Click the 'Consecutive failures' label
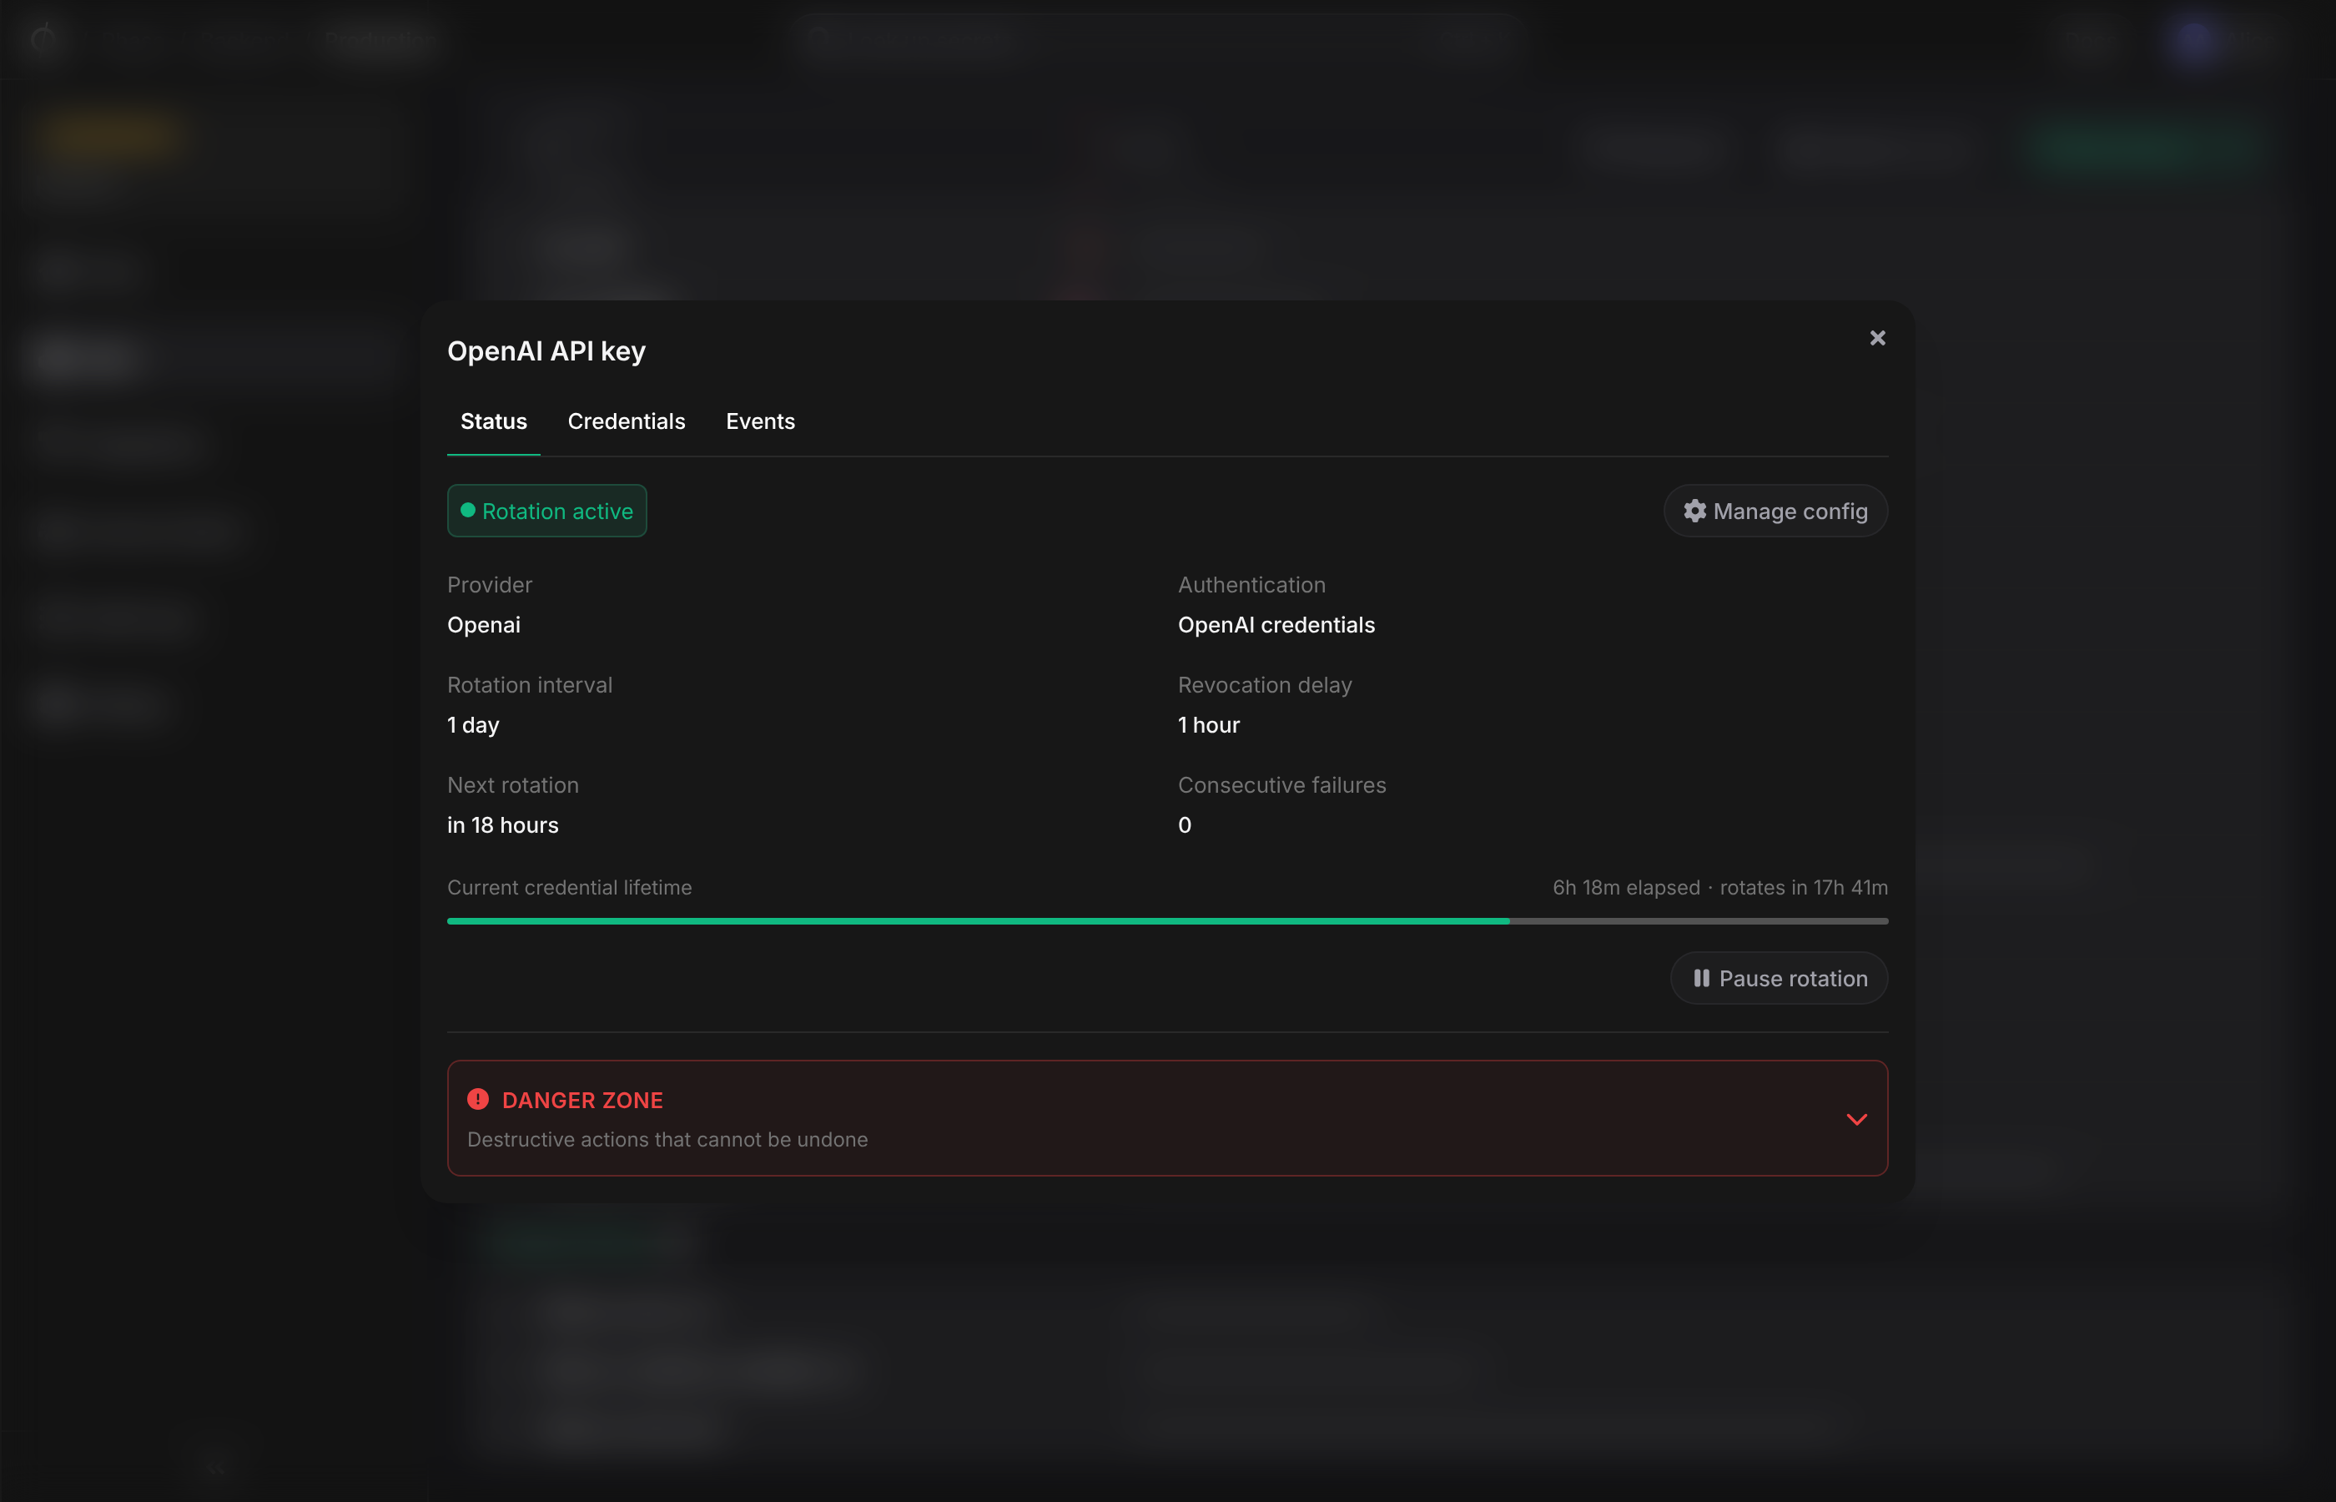 pos(1282,785)
